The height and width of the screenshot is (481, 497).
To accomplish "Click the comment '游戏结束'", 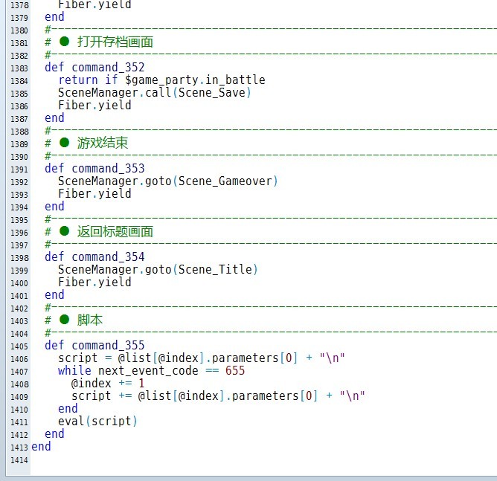I will click(x=103, y=143).
